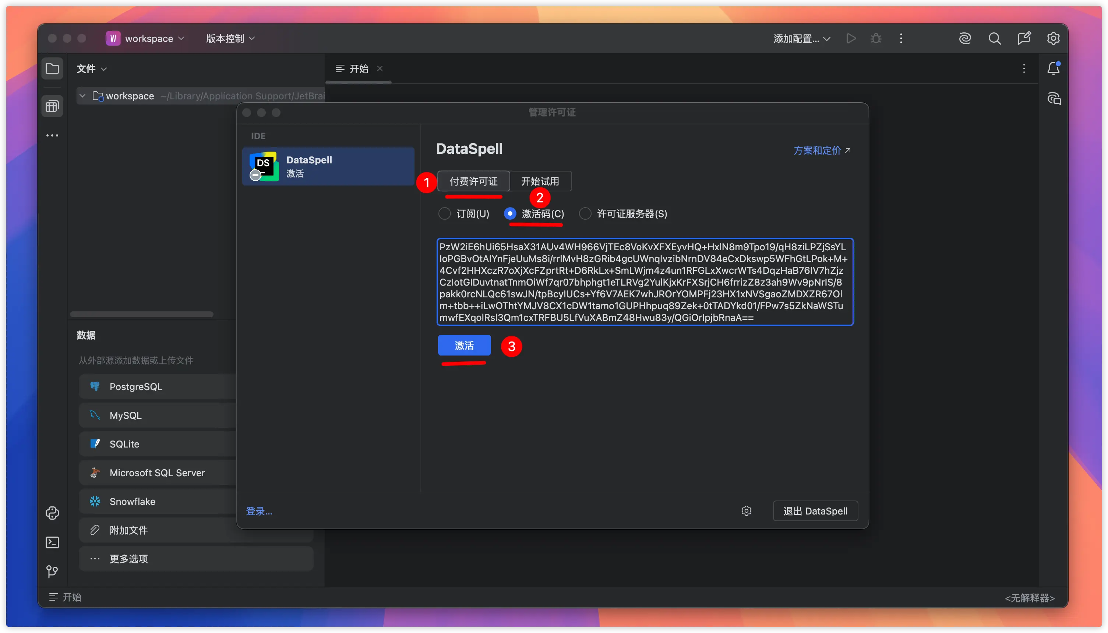1108x633 pixels.
Task: Collapse the workspace tree node
Action: [x=82, y=96]
